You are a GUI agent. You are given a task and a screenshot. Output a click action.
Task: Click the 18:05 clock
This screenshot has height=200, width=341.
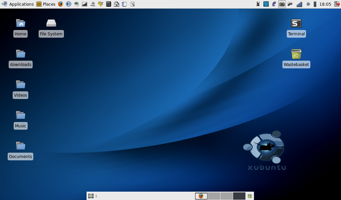click(x=325, y=4)
